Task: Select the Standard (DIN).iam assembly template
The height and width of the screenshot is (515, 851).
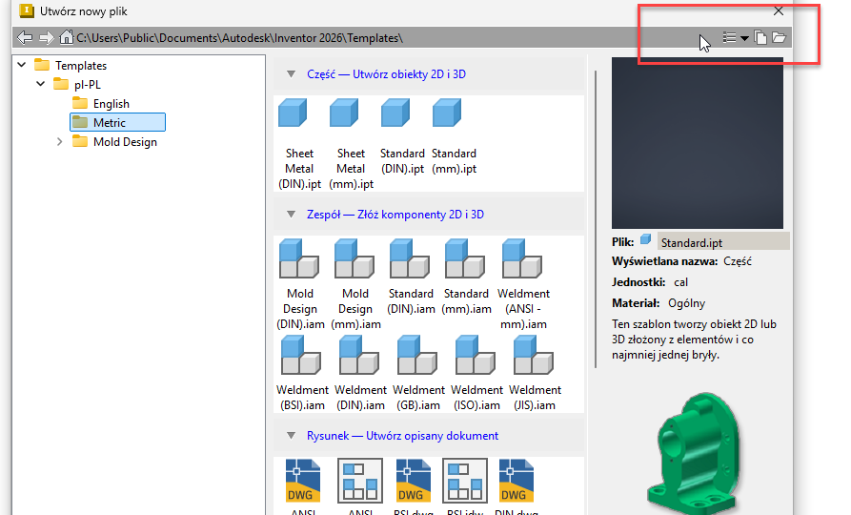Action: click(411, 278)
